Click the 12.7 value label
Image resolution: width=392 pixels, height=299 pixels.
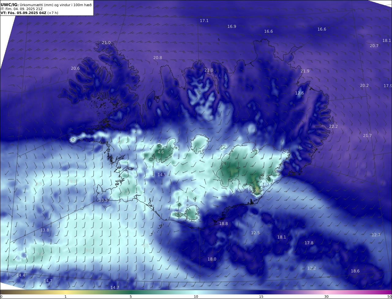(376, 235)
